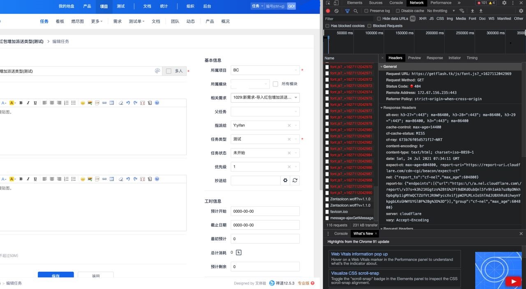This screenshot has height=289, width=526.
Task: Toggle the network filter funnel icon
Action: (347, 11)
